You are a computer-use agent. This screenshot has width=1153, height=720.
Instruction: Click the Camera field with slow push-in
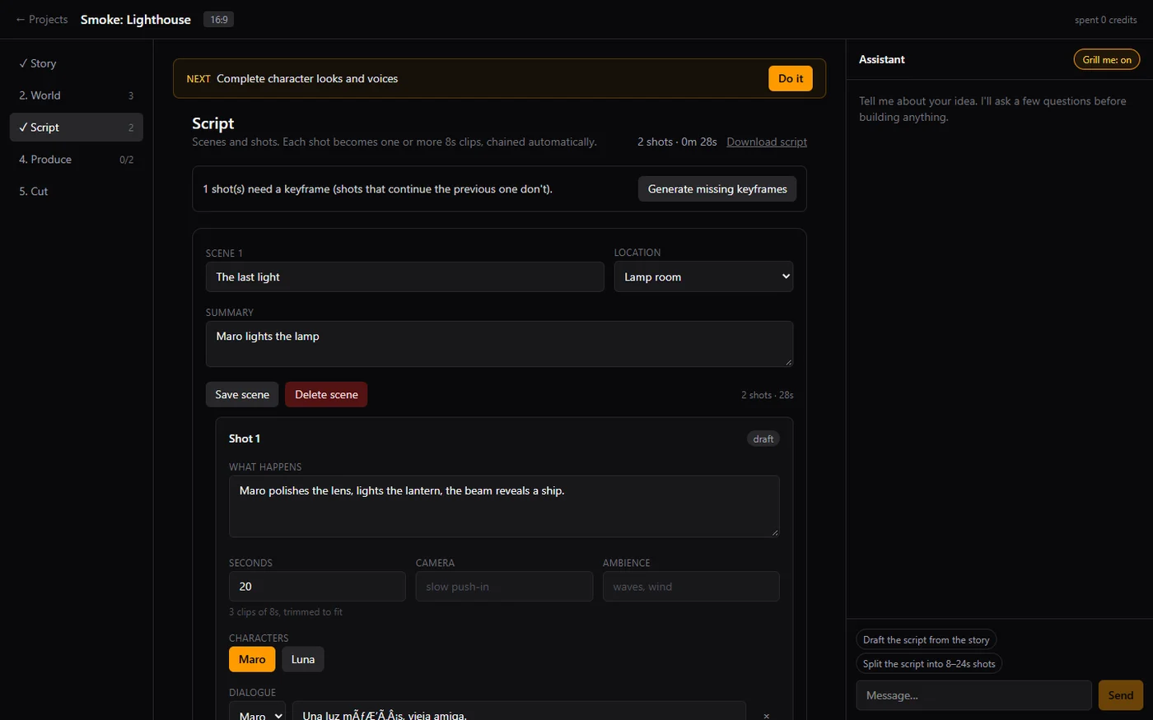(x=504, y=587)
